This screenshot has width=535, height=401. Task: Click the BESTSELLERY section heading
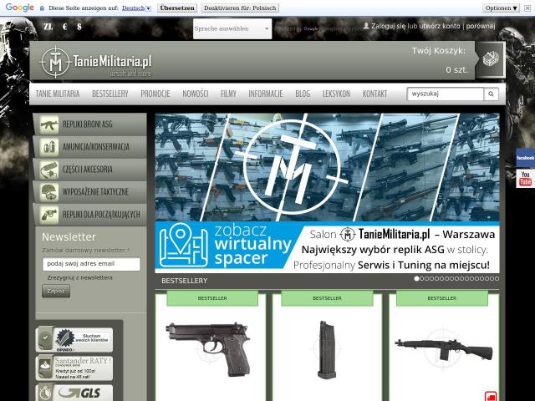(185, 281)
